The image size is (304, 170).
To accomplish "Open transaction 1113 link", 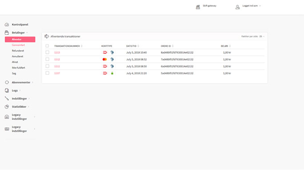I will click(57, 53).
